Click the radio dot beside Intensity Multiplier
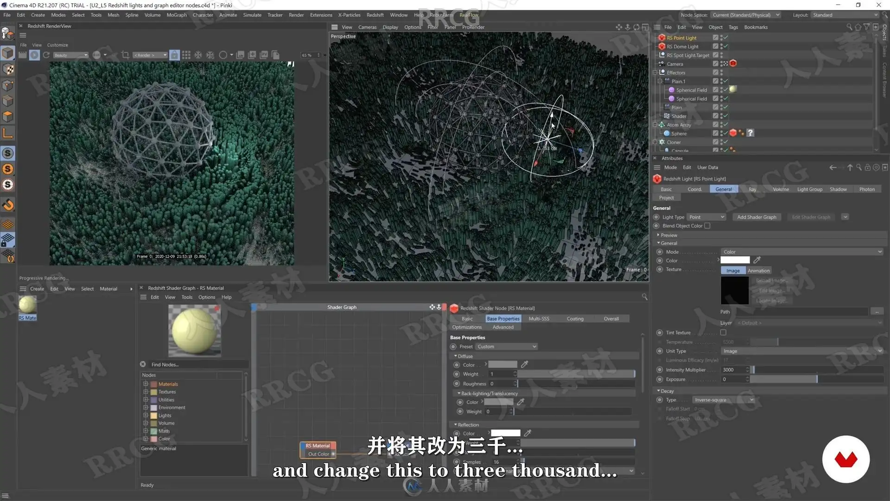This screenshot has height=501, width=890. click(660, 370)
